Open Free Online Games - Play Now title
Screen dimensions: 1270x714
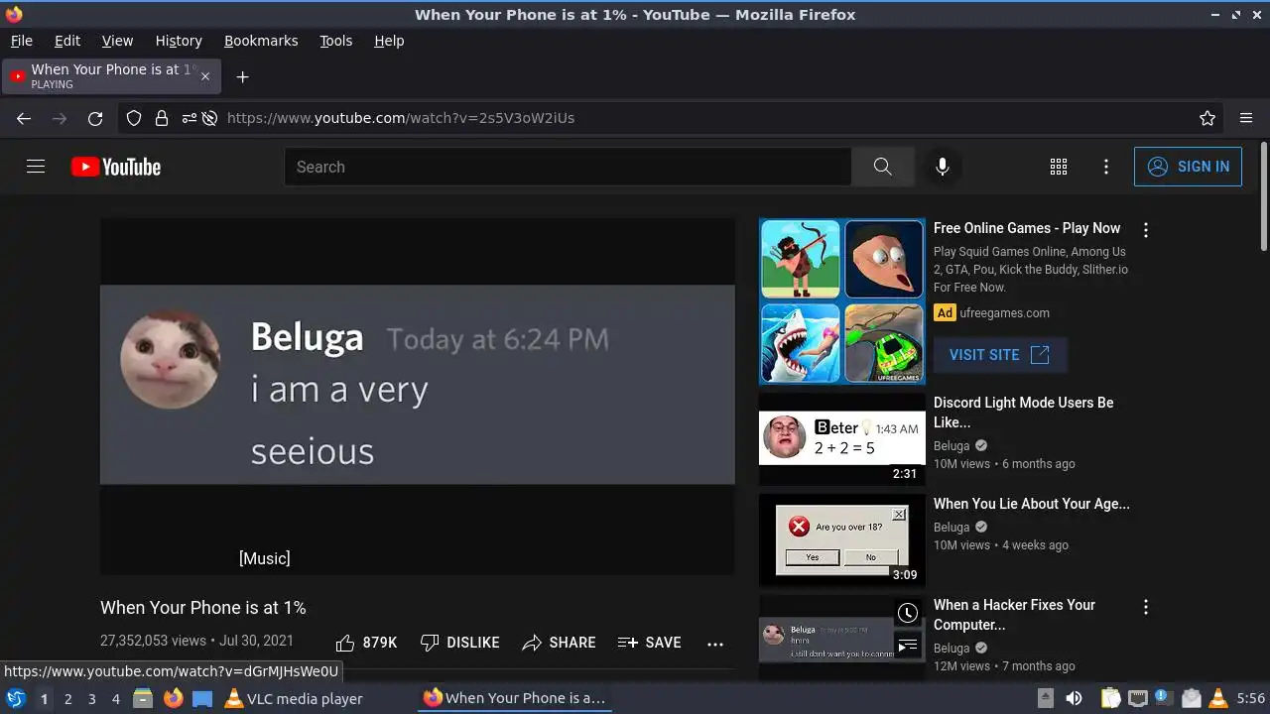tap(1027, 228)
